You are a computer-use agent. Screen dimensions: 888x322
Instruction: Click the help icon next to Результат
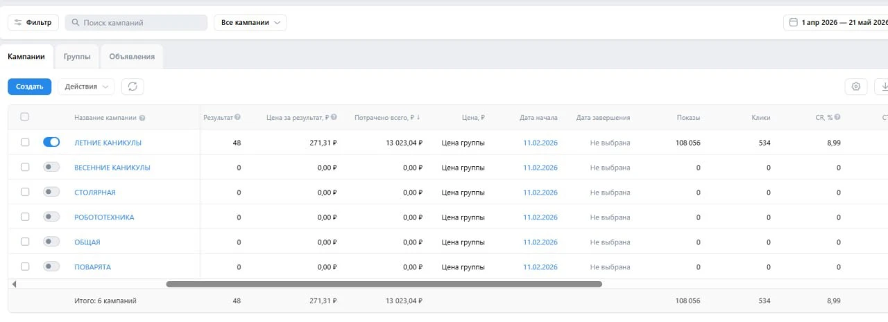click(x=237, y=117)
